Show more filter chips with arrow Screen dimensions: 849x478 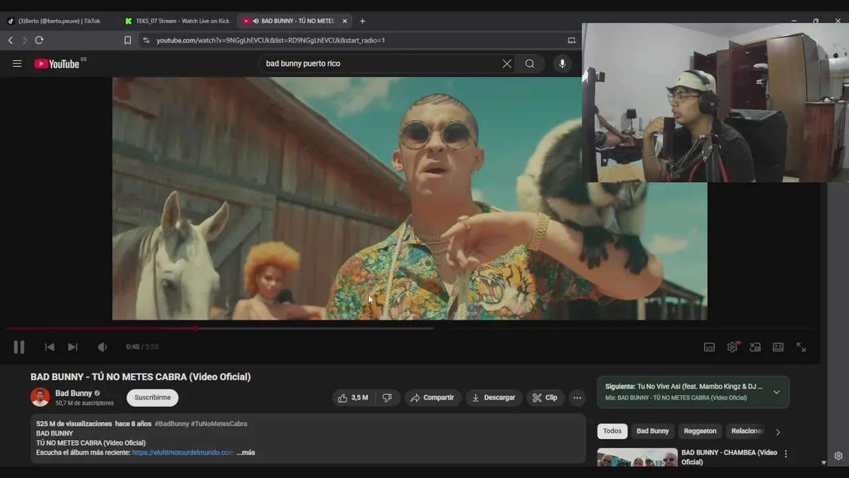coord(777,432)
